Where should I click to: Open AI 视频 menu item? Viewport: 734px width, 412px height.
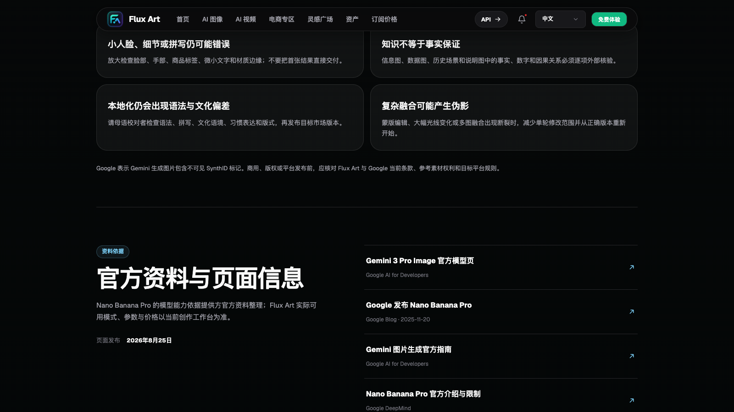(246, 19)
